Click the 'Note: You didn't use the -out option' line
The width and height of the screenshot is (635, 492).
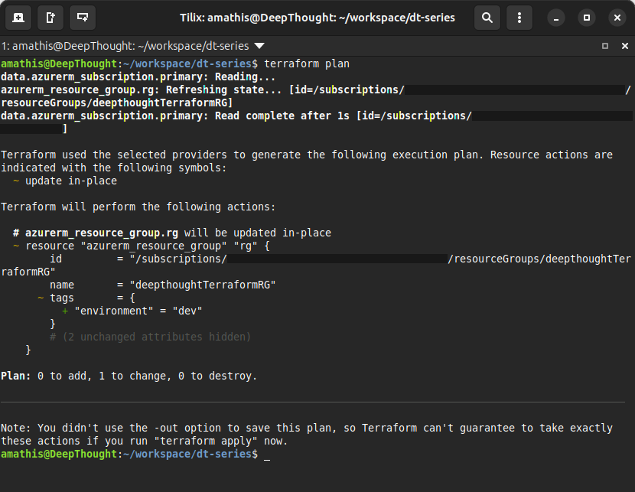click(307, 428)
